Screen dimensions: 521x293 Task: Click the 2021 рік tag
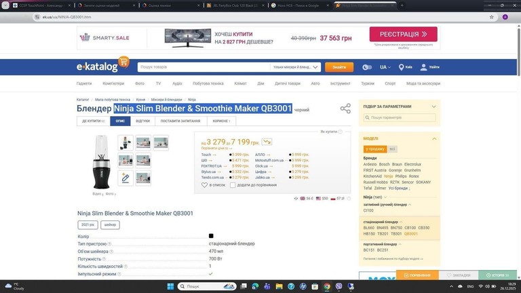pyautogui.click(x=88, y=225)
